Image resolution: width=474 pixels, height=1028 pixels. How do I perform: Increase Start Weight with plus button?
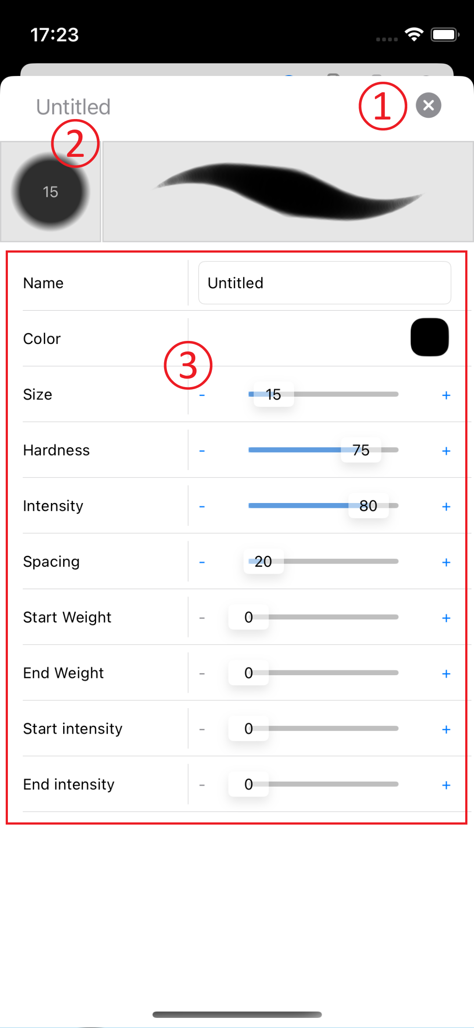click(446, 618)
